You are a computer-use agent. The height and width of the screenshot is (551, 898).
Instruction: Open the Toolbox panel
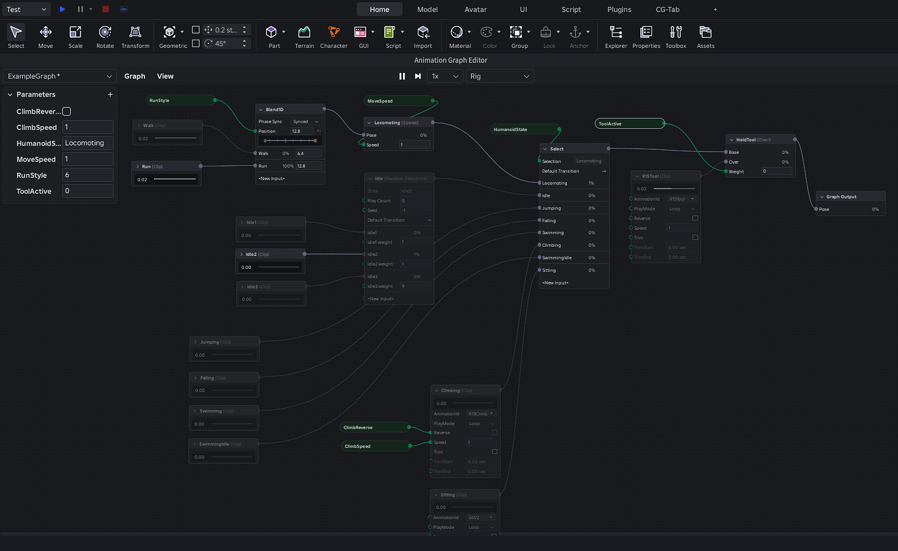point(675,36)
